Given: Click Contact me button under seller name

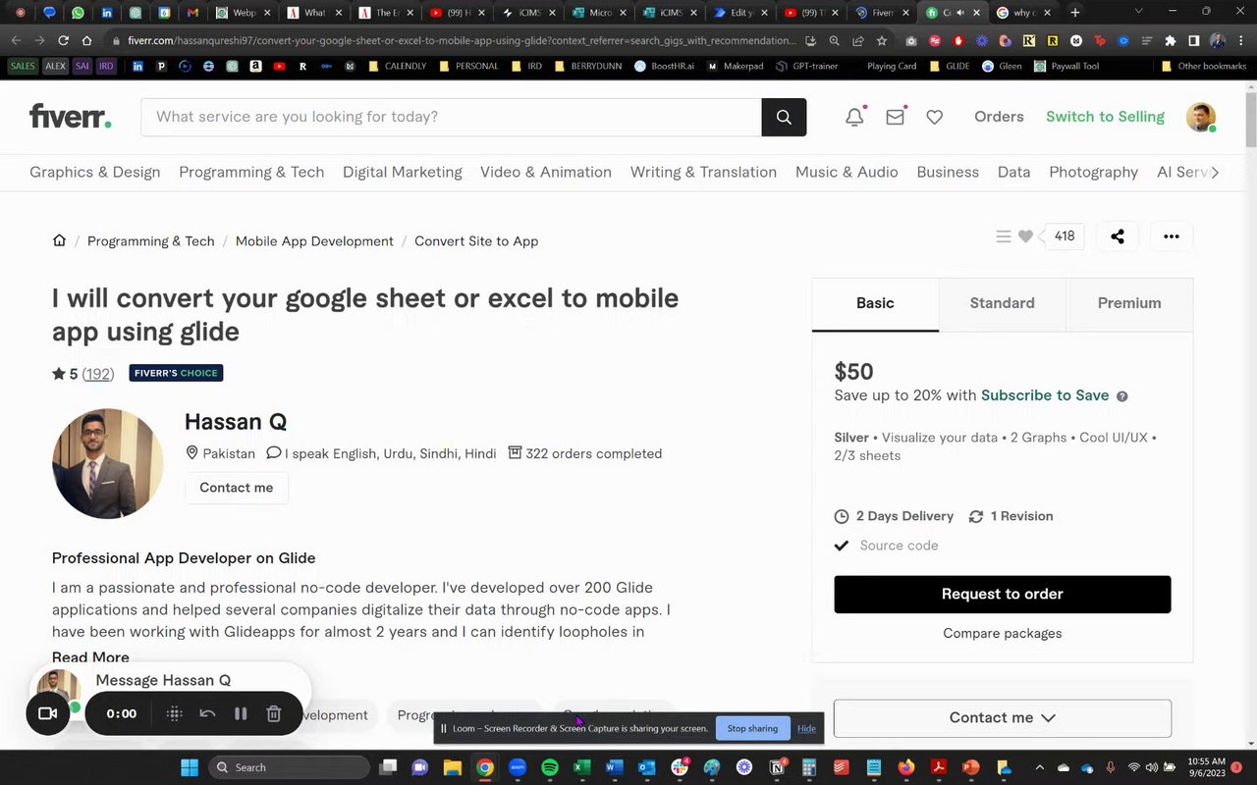Looking at the screenshot, I should (x=237, y=488).
